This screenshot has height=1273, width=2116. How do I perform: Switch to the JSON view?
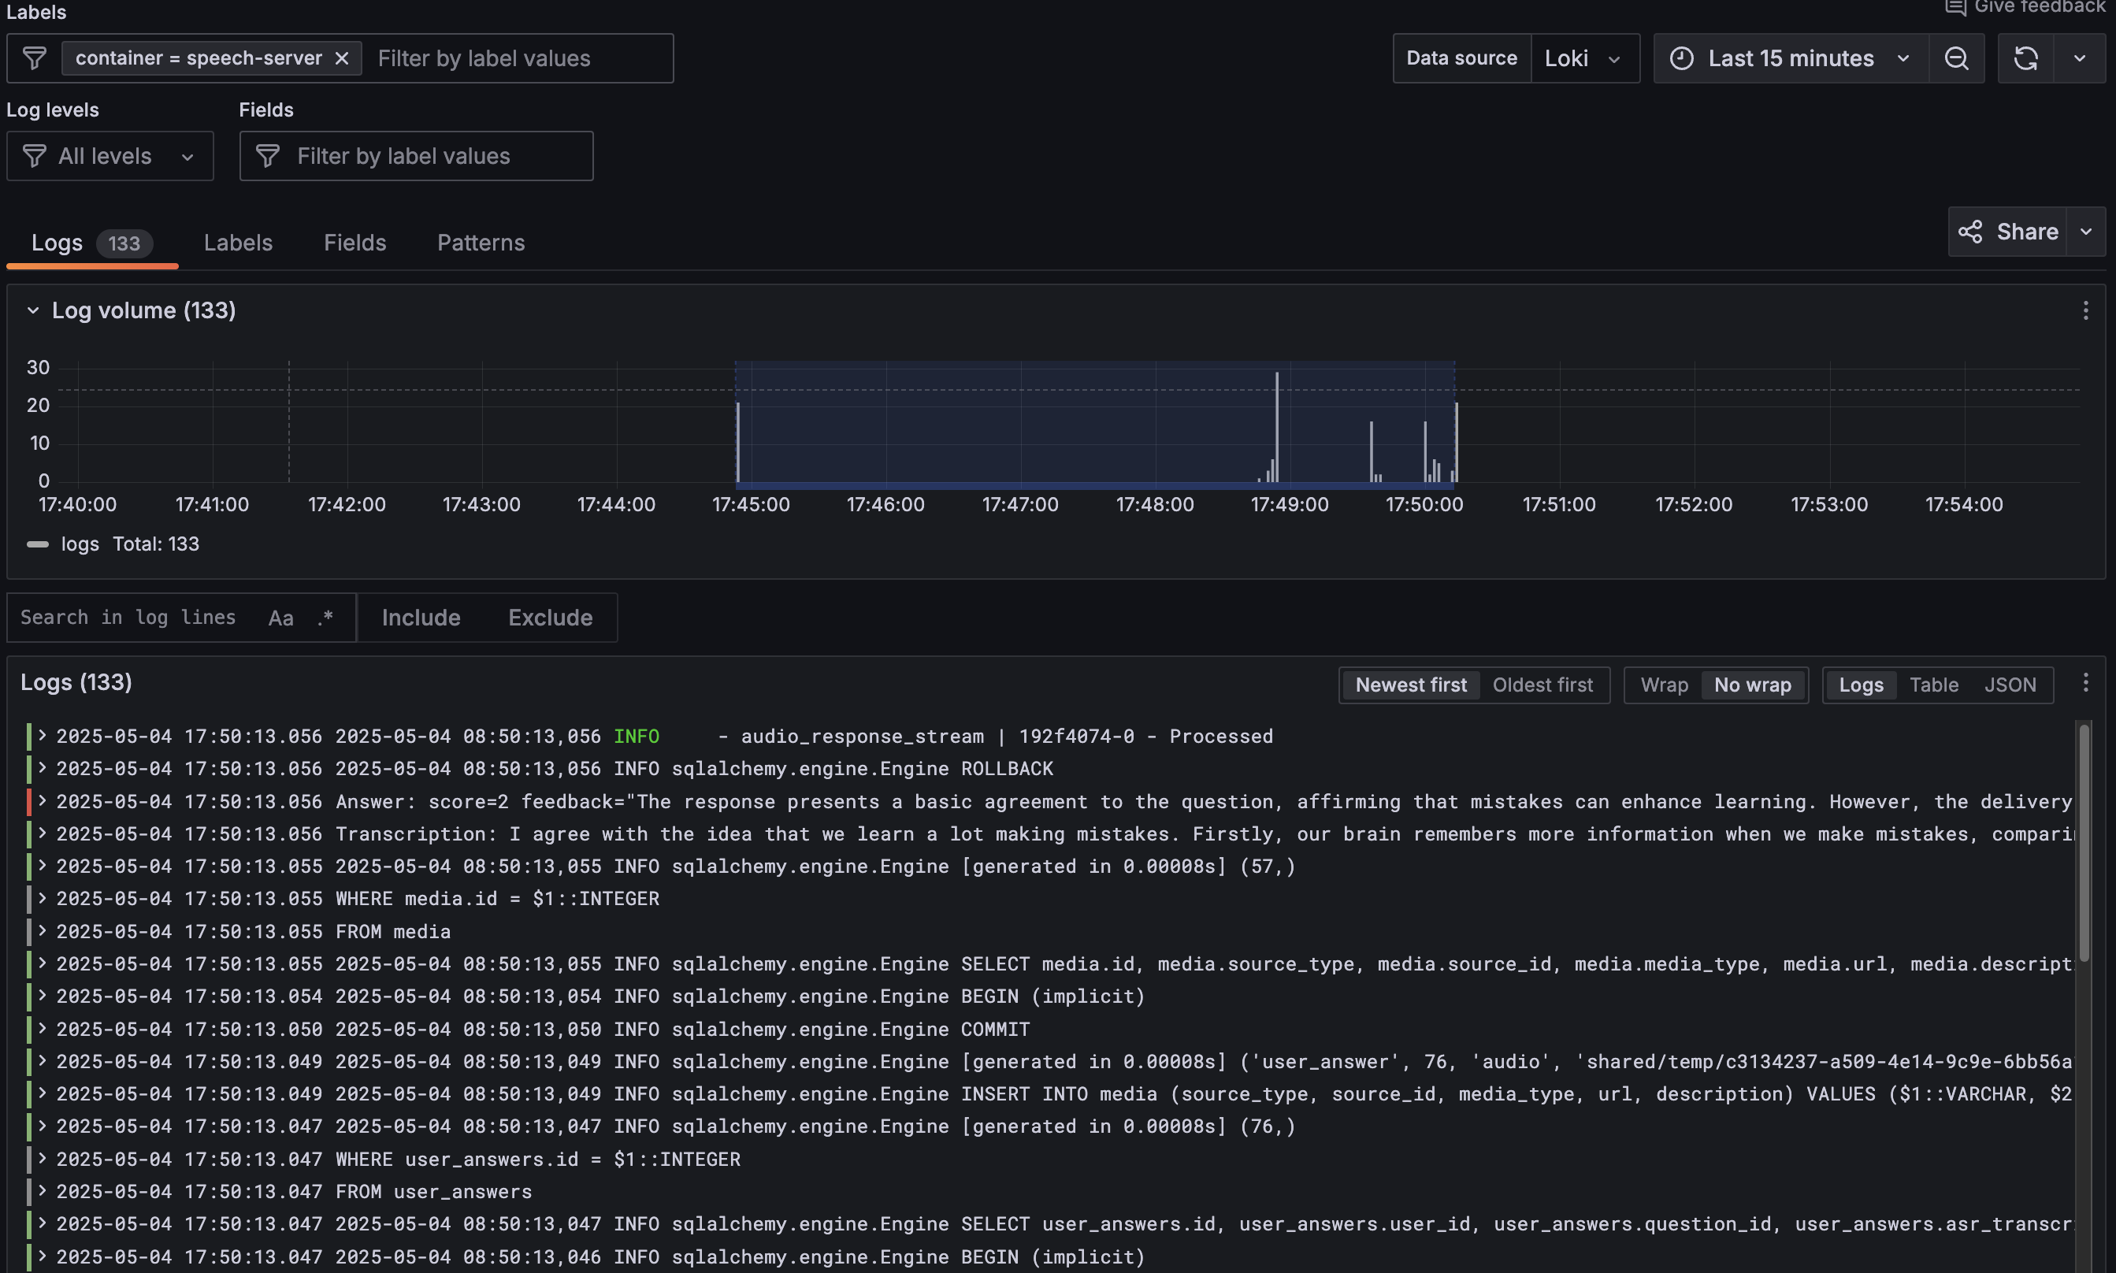(x=2010, y=685)
